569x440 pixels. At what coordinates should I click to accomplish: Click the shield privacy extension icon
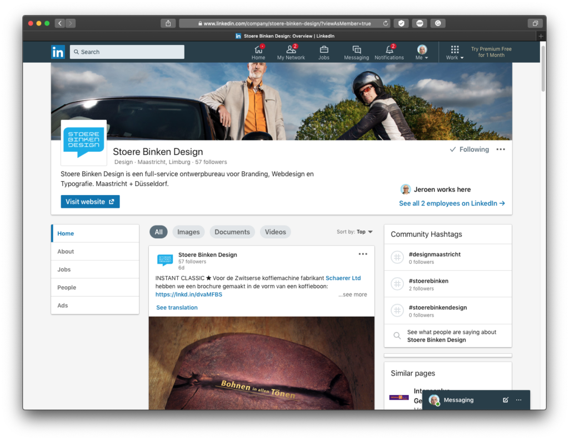(x=401, y=23)
